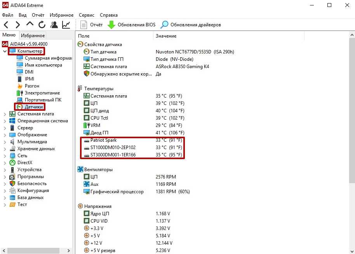
Task: Select the ST3000DM001-1ER166 drive row
Action: tap(133, 154)
